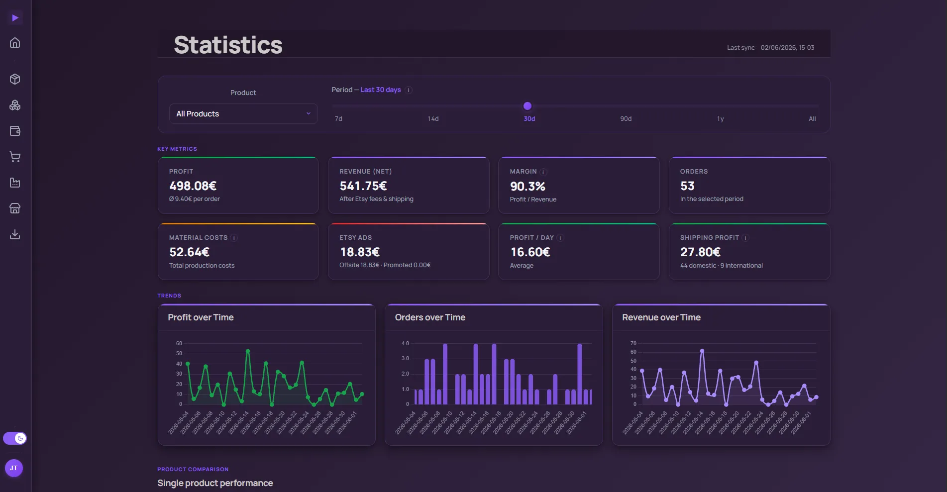This screenshot has height=492, width=947.
Task: Click the Revenue (Net) value 541.75€
Action: click(363, 186)
